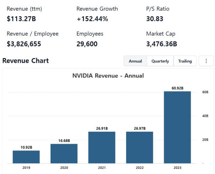This screenshot has height=174, width=215.
Task: Click the 2020 x-axis year label
Action: point(64,168)
